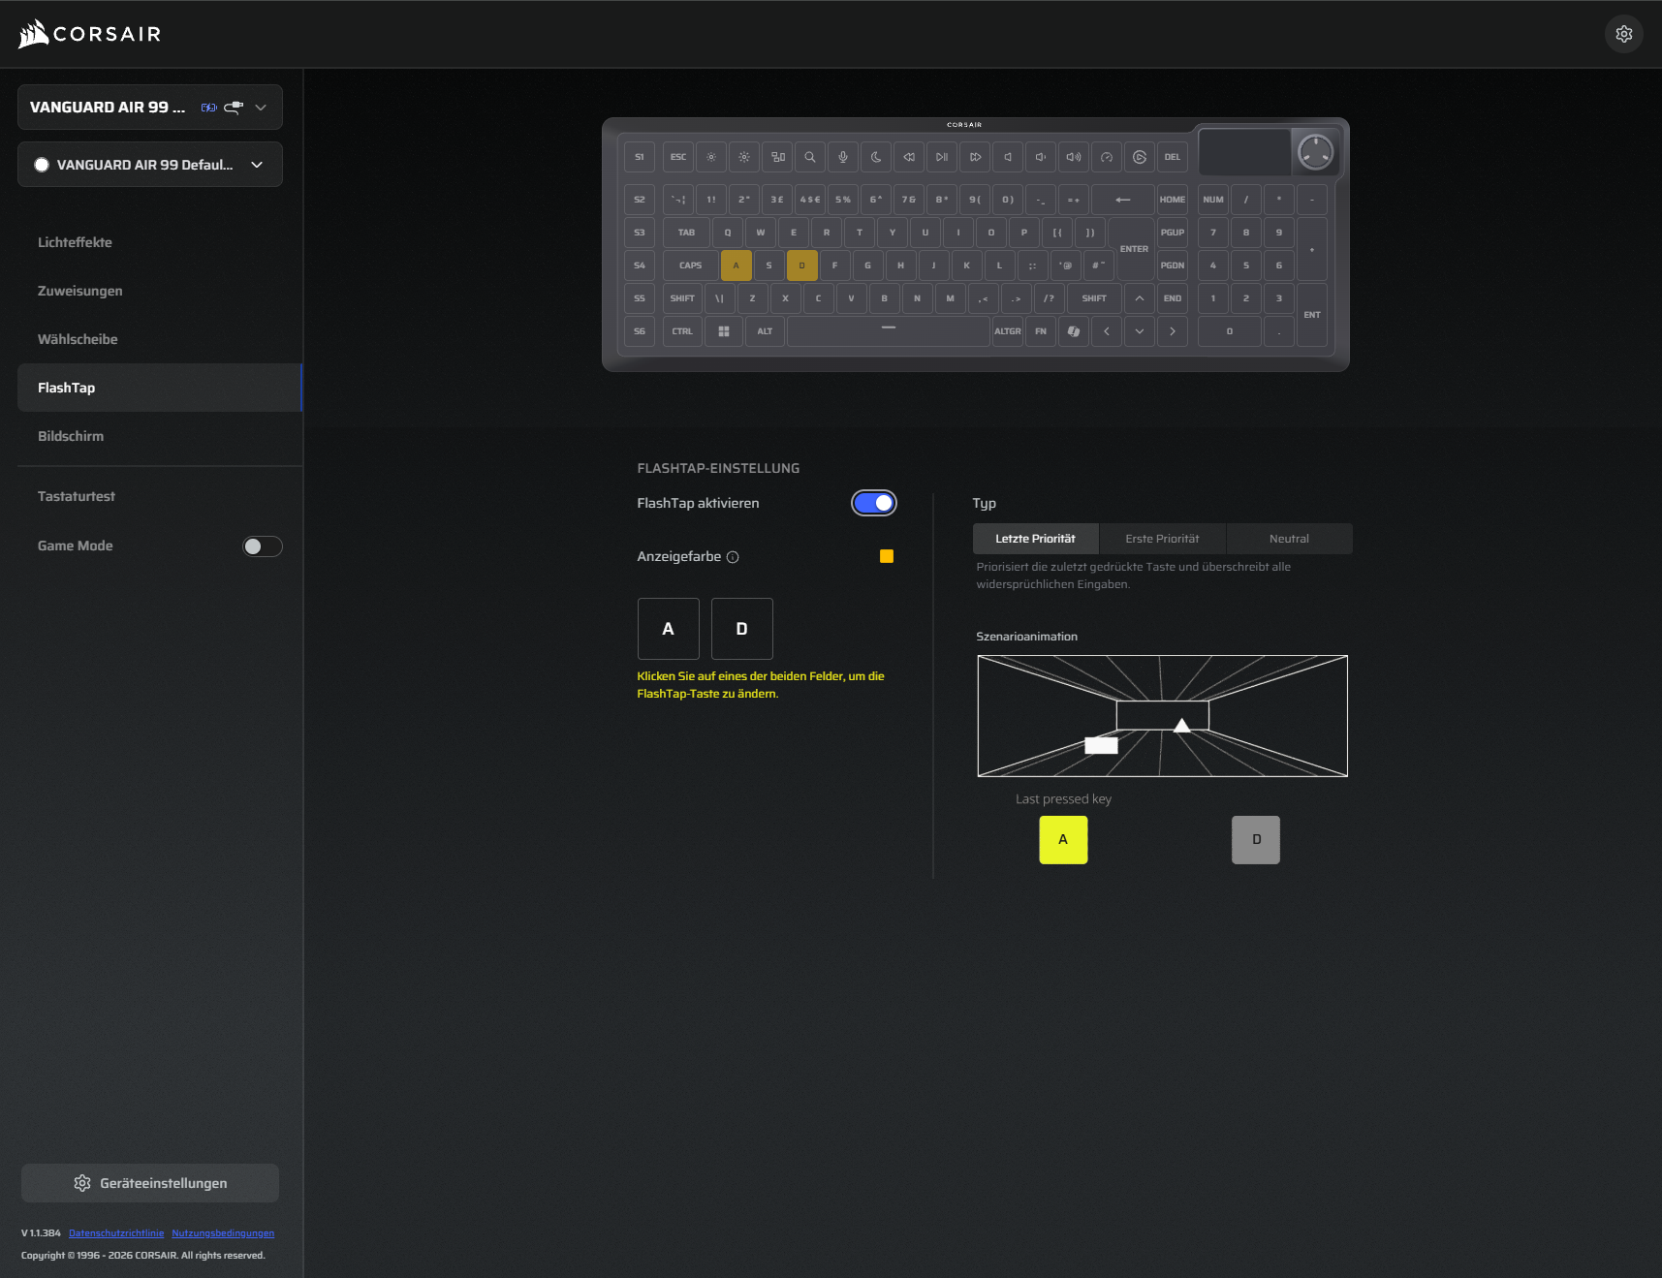Open Geräteeinstellungen button
The height and width of the screenshot is (1278, 1662).
150,1183
